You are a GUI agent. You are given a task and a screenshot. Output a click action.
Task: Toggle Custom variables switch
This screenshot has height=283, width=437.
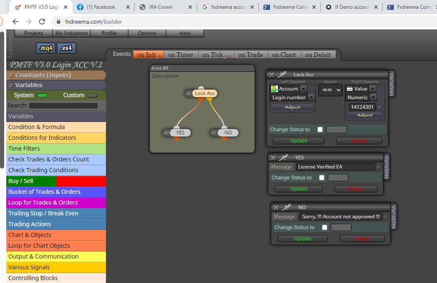93,95
